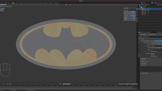162x91 pixels.
Task: Click the Scene Collection icon
Action: [140, 6]
